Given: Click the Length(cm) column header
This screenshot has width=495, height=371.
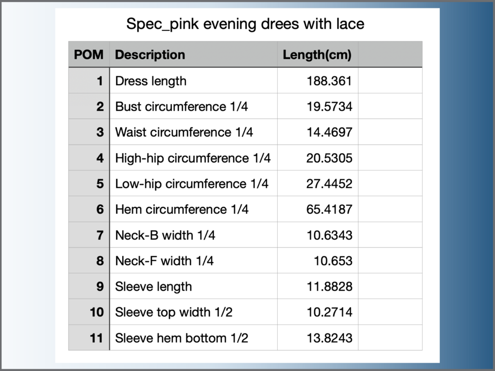Looking at the screenshot, I should (x=318, y=54).
